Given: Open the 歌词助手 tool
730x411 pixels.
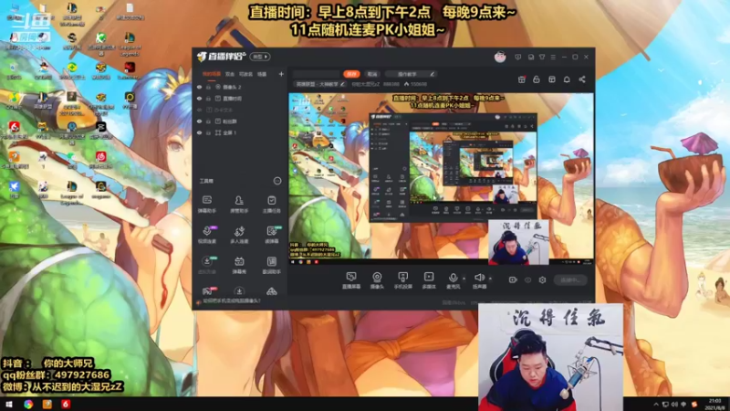Looking at the screenshot, I should pos(271,265).
